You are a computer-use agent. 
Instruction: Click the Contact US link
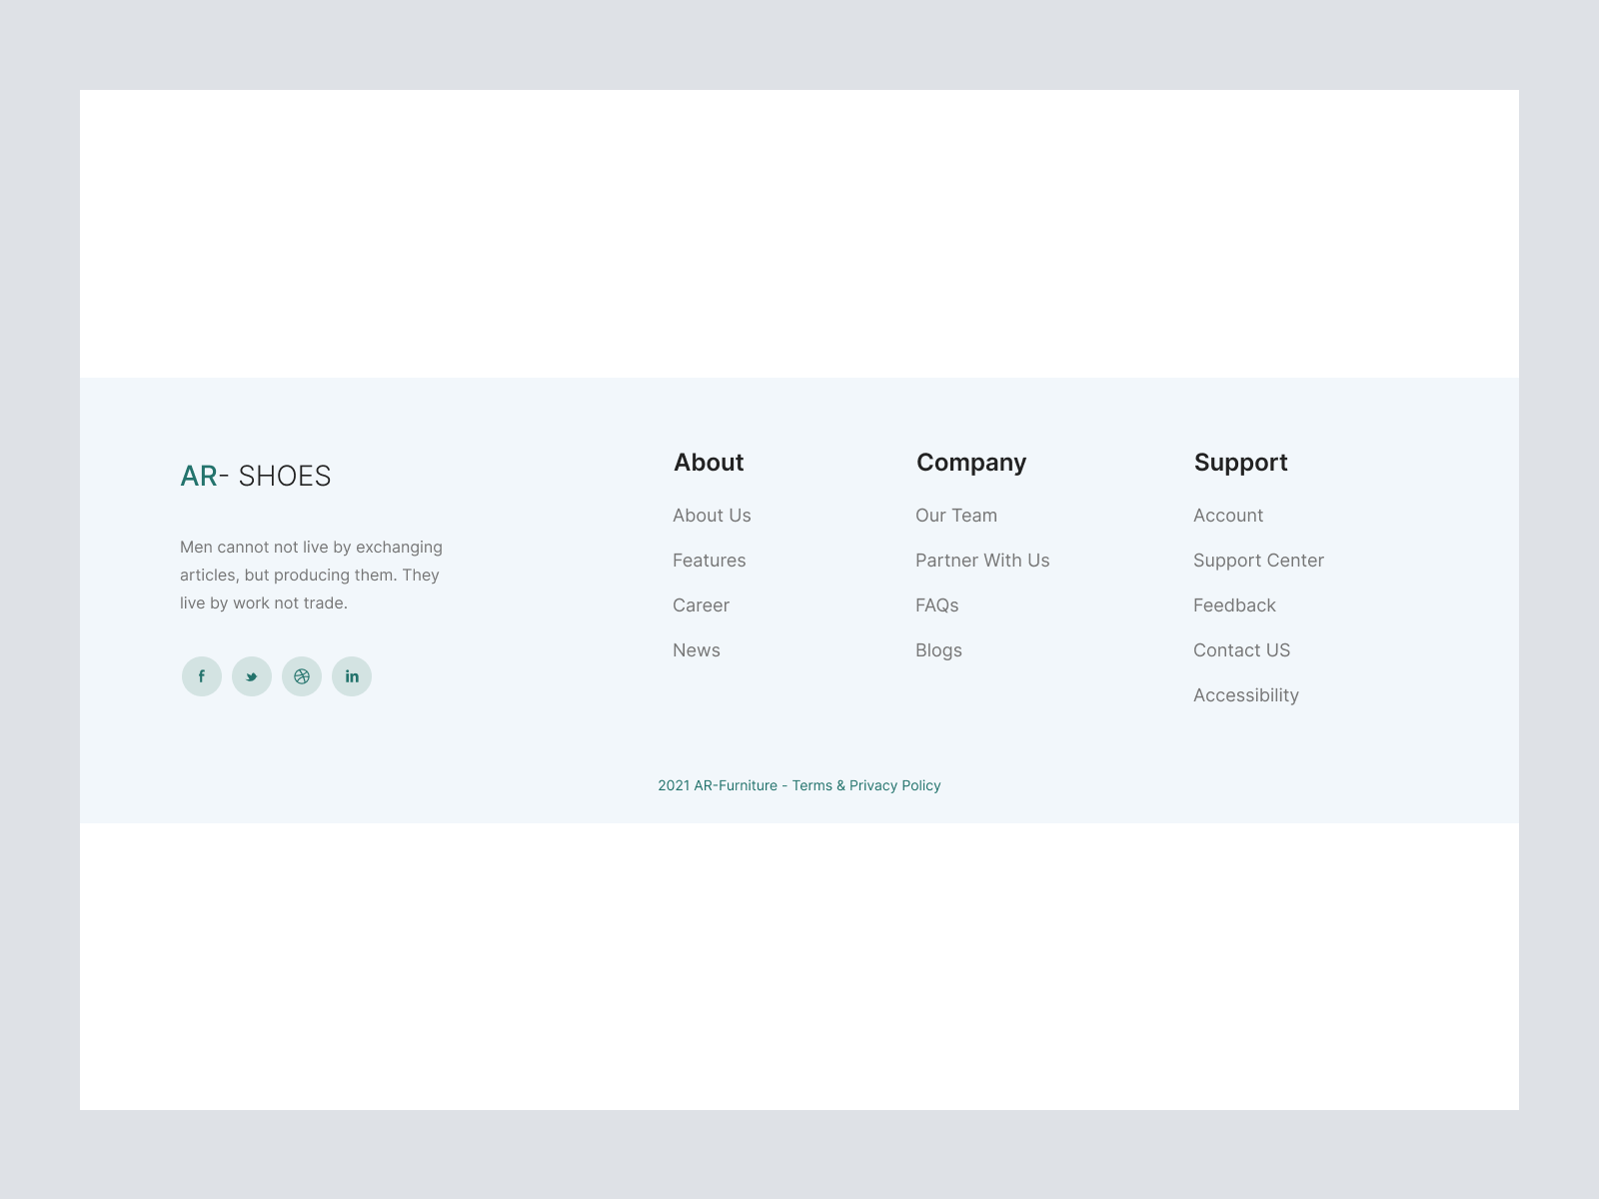[1241, 650]
